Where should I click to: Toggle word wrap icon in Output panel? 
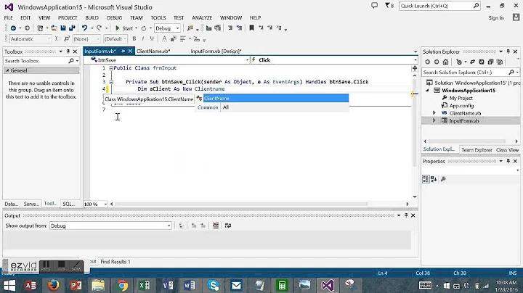(228, 226)
